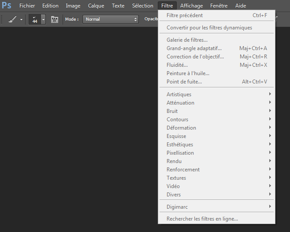This screenshot has height=232, width=290.
Task: Expand the Divers submenu
Action: [216, 195]
